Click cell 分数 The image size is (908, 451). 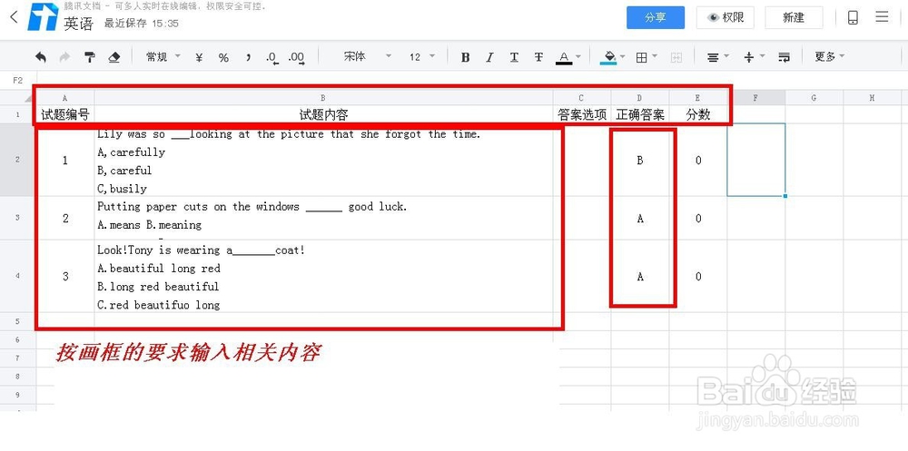pyautogui.click(x=697, y=114)
